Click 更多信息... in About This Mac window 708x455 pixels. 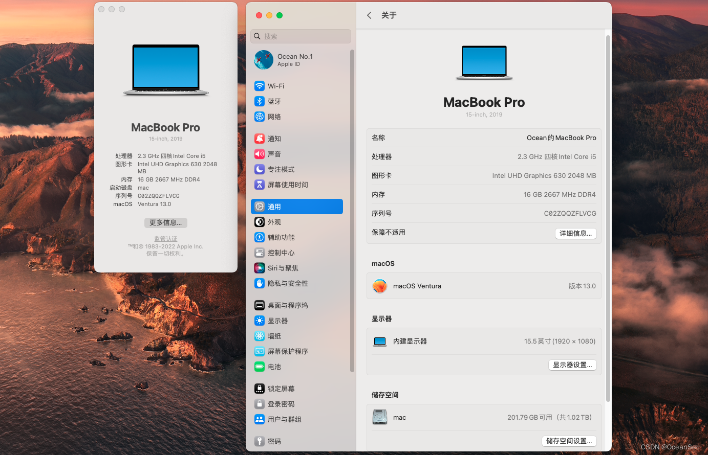(x=166, y=222)
